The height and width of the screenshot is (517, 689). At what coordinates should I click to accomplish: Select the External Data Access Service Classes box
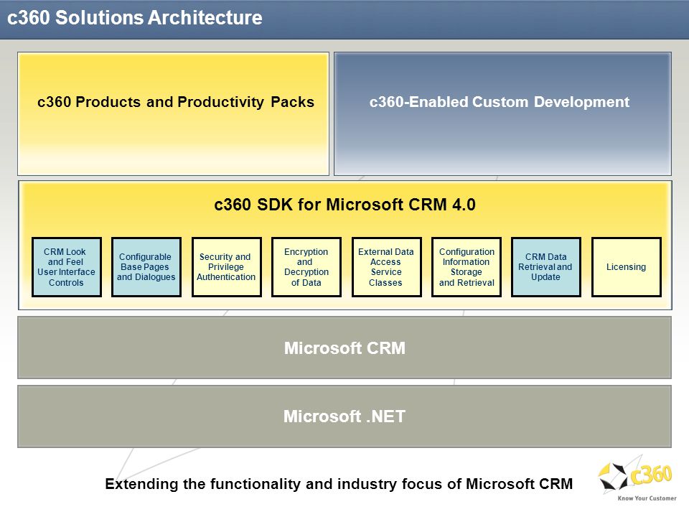(386, 267)
